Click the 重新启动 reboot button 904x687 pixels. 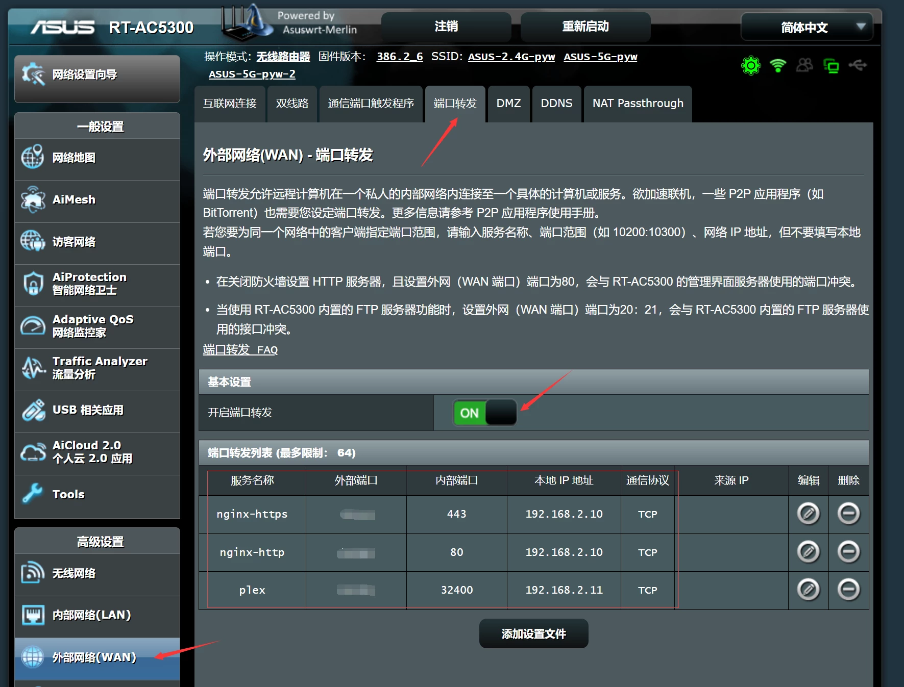coord(585,27)
